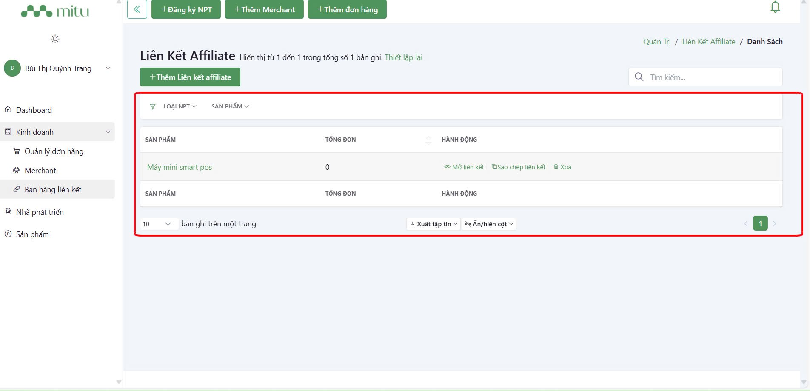810x391 pixels.
Task: Collapse sidebar with double-chevron button
Action: tap(137, 9)
